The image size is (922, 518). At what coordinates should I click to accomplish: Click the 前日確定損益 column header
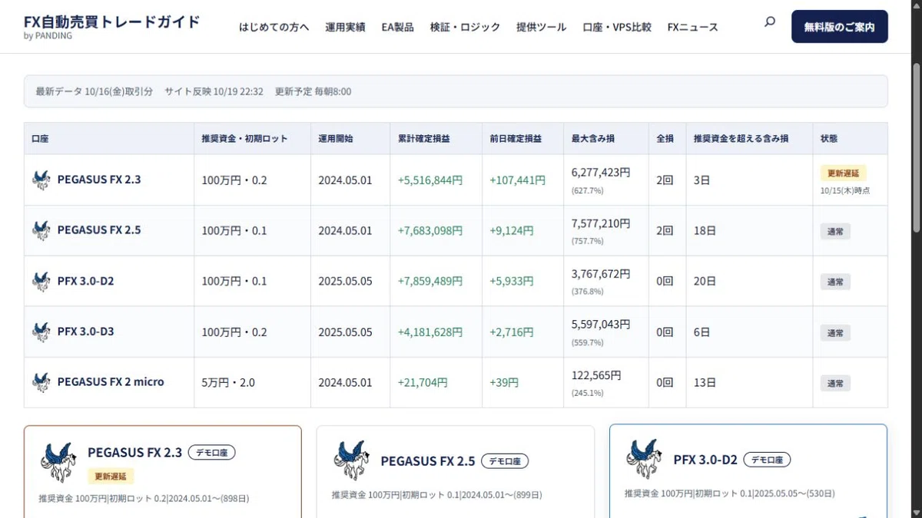coord(516,139)
